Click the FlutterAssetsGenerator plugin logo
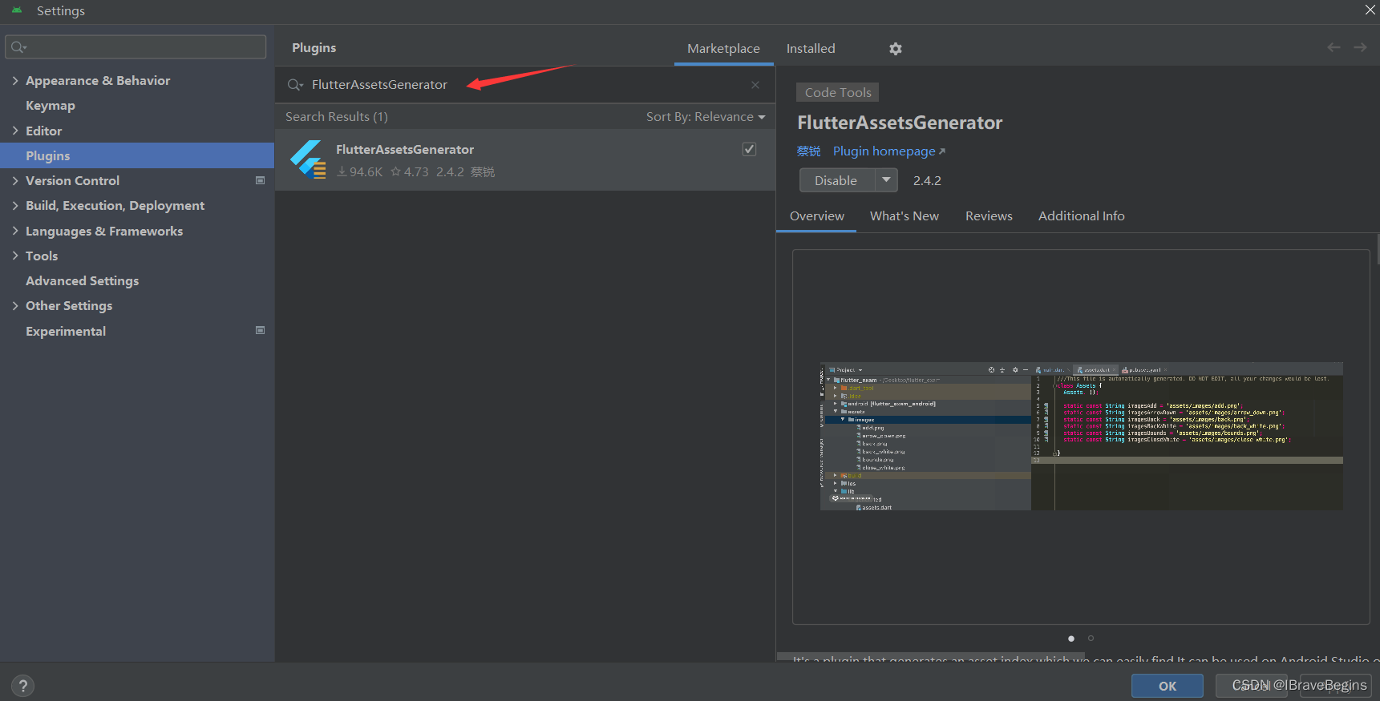1380x701 pixels. click(x=308, y=159)
